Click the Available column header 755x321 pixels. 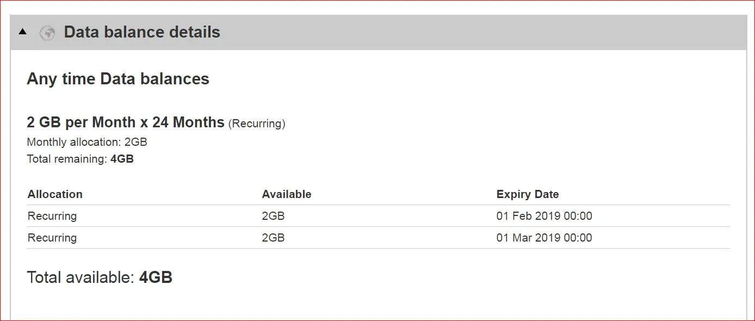287,194
